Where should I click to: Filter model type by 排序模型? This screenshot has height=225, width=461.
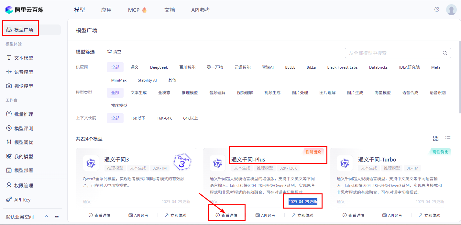(119, 106)
